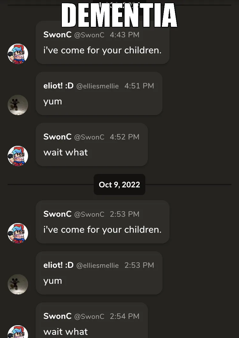Select eliot's "yum" message sent at 2:53 PM

point(53,281)
